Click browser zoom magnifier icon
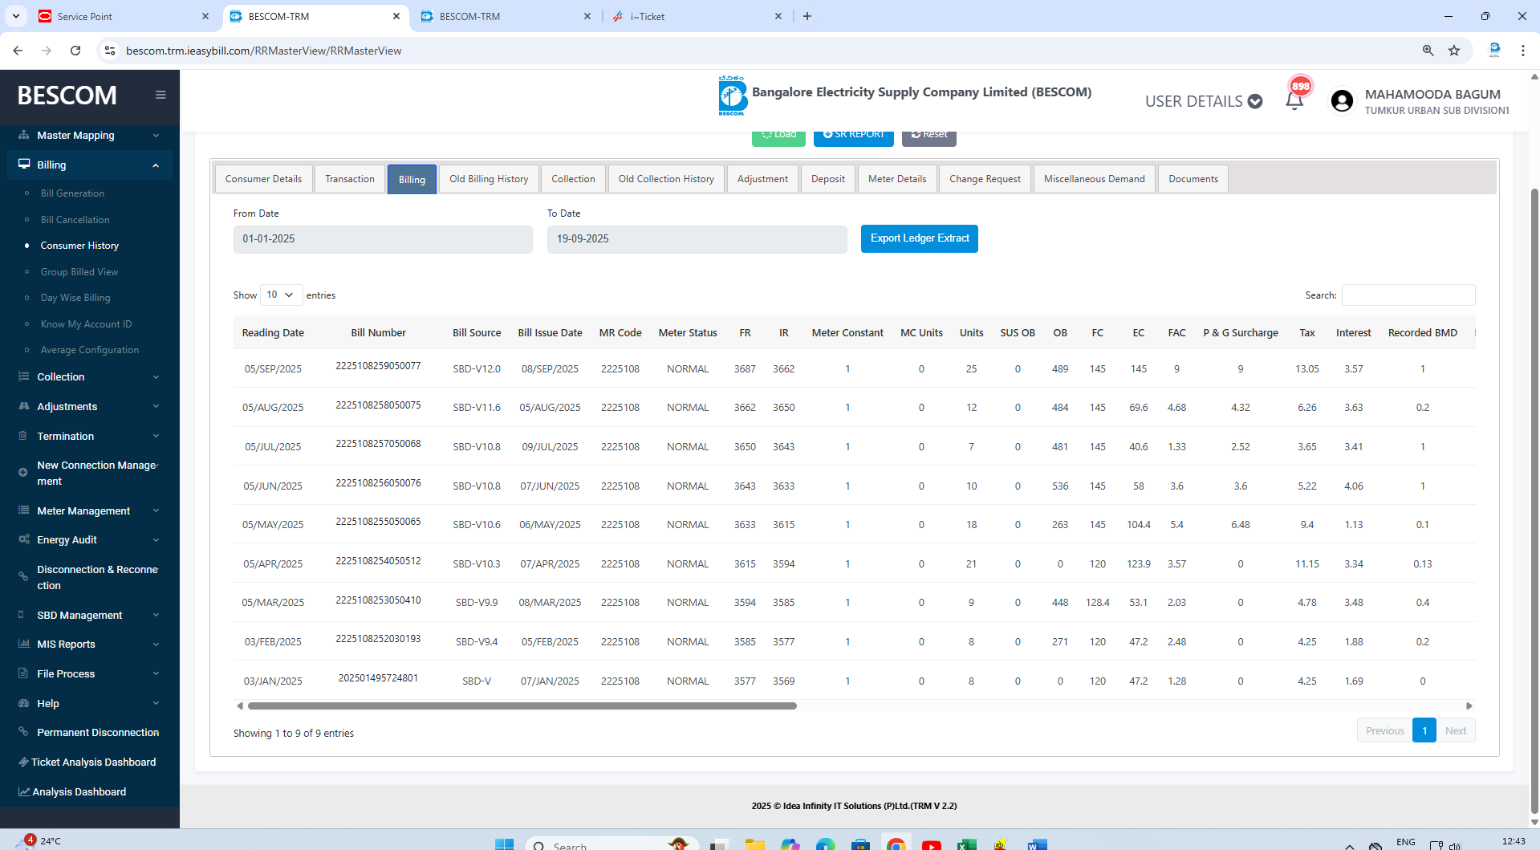Image resolution: width=1540 pixels, height=850 pixels. pos(1428,51)
